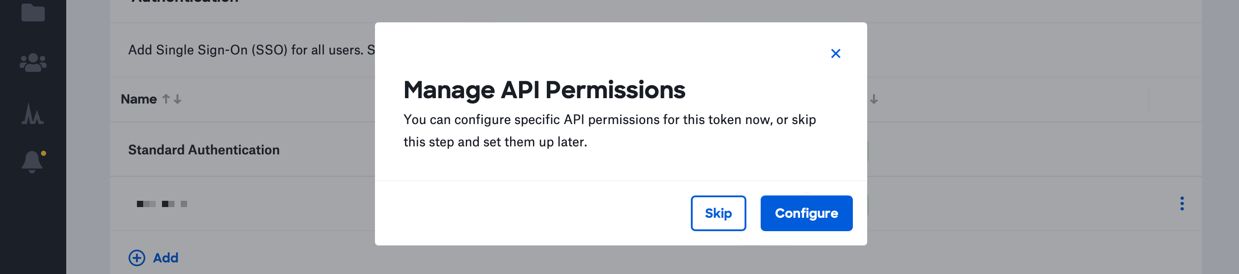Image resolution: width=1239 pixels, height=274 pixels.
Task: Click the circled plus icon beside Add
Action: [x=136, y=257]
